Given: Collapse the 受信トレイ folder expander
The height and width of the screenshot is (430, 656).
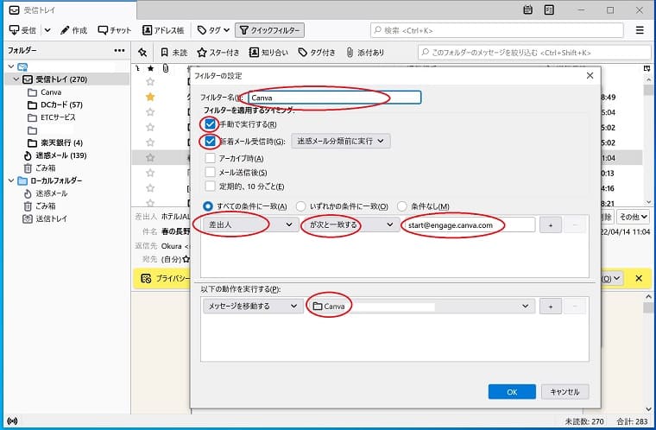Looking at the screenshot, I should click(x=16, y=79).
